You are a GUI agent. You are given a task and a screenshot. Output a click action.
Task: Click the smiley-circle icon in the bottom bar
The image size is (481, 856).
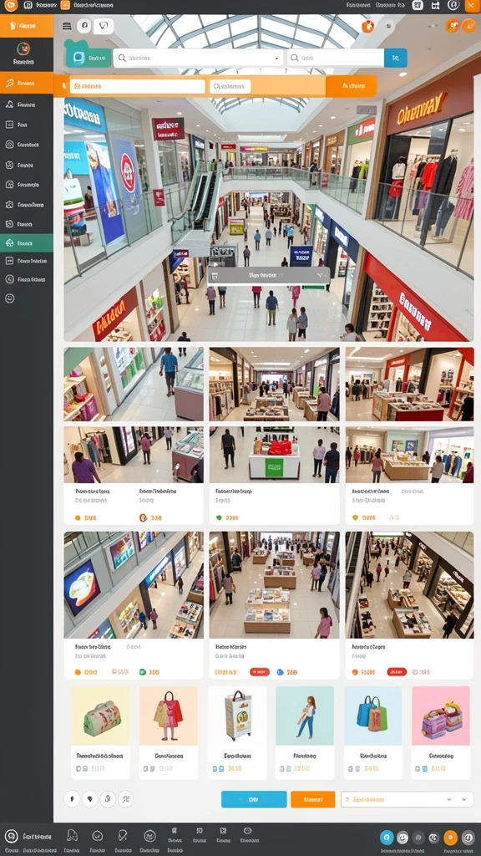click(x=149, y=836)
